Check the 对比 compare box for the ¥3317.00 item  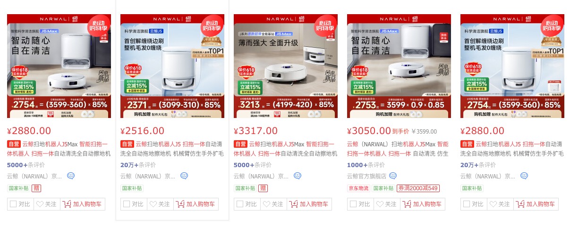tap(239, 204)
